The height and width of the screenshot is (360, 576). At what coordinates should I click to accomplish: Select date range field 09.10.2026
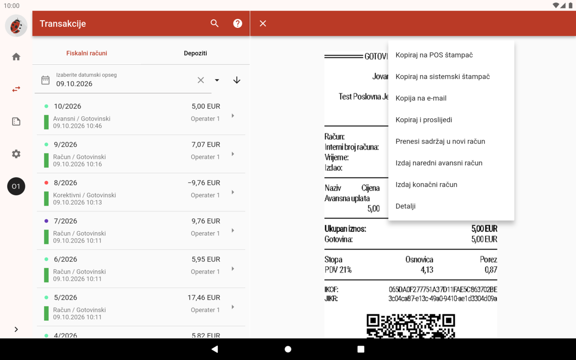pyautogui.click(x=123, y=80)
